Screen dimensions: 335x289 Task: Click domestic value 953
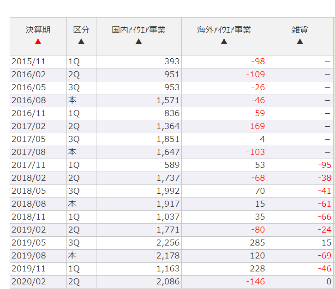point(172,87)
